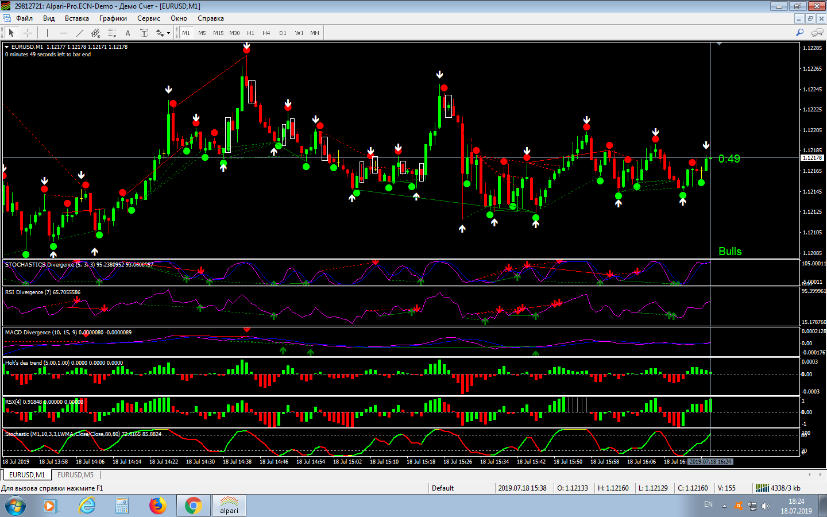Set chart to D1 daily timeframe
Viewport: 827px width, 517px height.
pyautogui.click(x=283, y=33)
